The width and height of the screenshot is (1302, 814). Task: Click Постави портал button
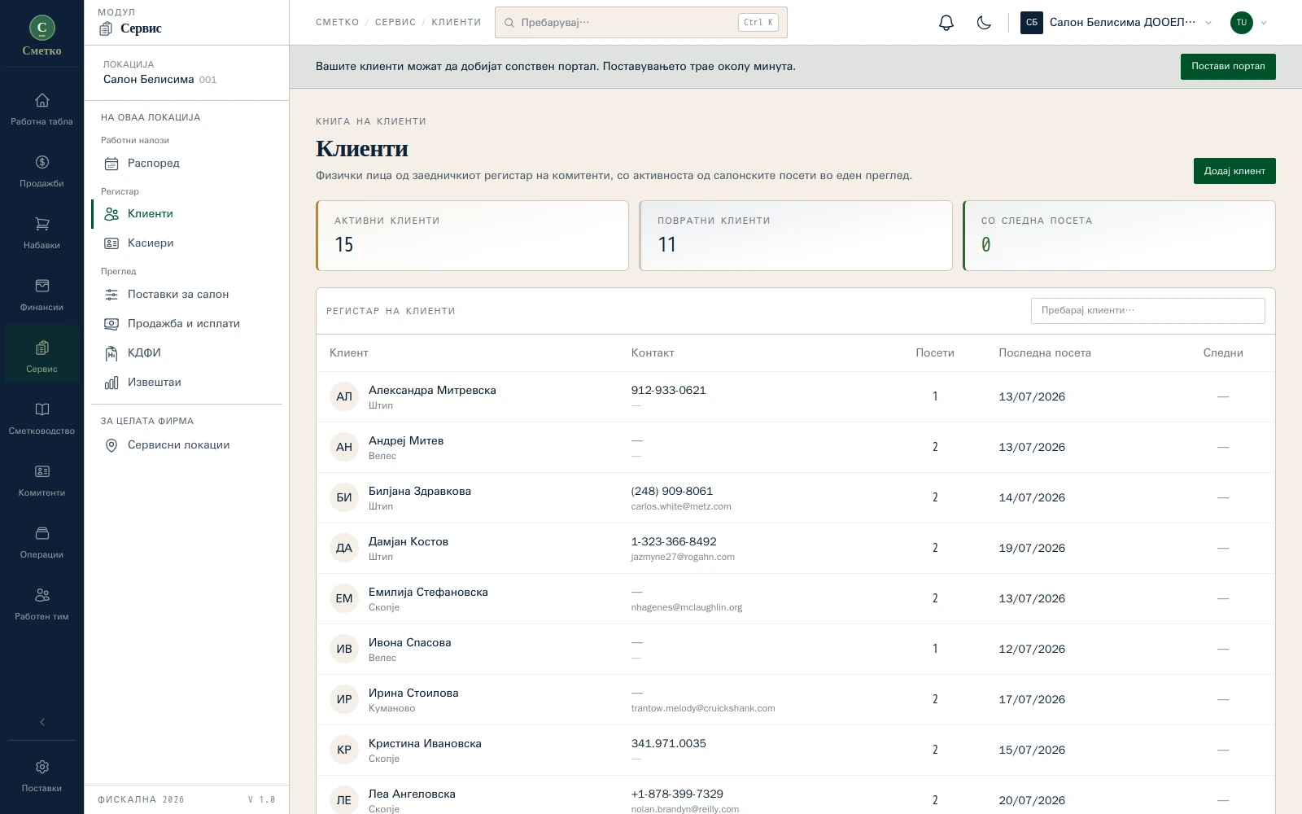point(1228,67)
